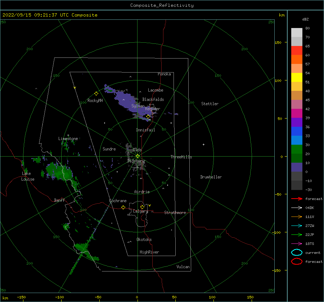Screen dimensions: 324x302
Task: Click the white 04DK arrow icon
Action: [297, 208]
